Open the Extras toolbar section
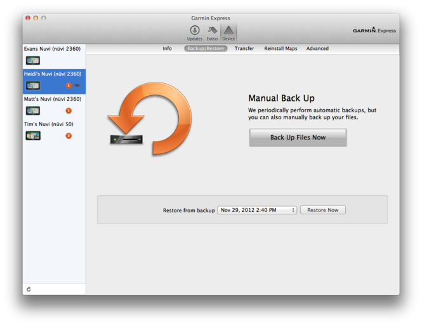The image size is (422, 326). (x=213, y=33)
